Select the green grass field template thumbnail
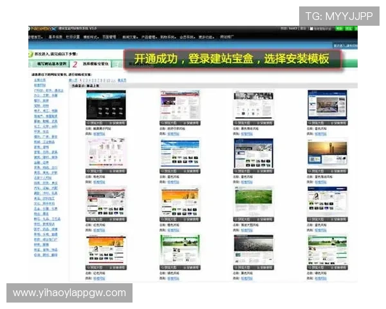The width and height of the screenshot is (386, 309). 253,201
